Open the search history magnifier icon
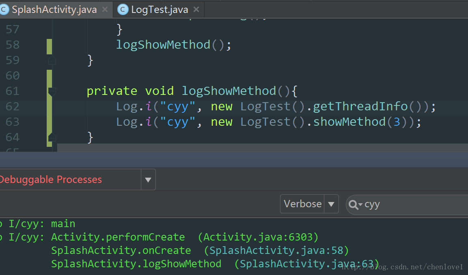The image size is (468, 275). (x=355, y=204)
